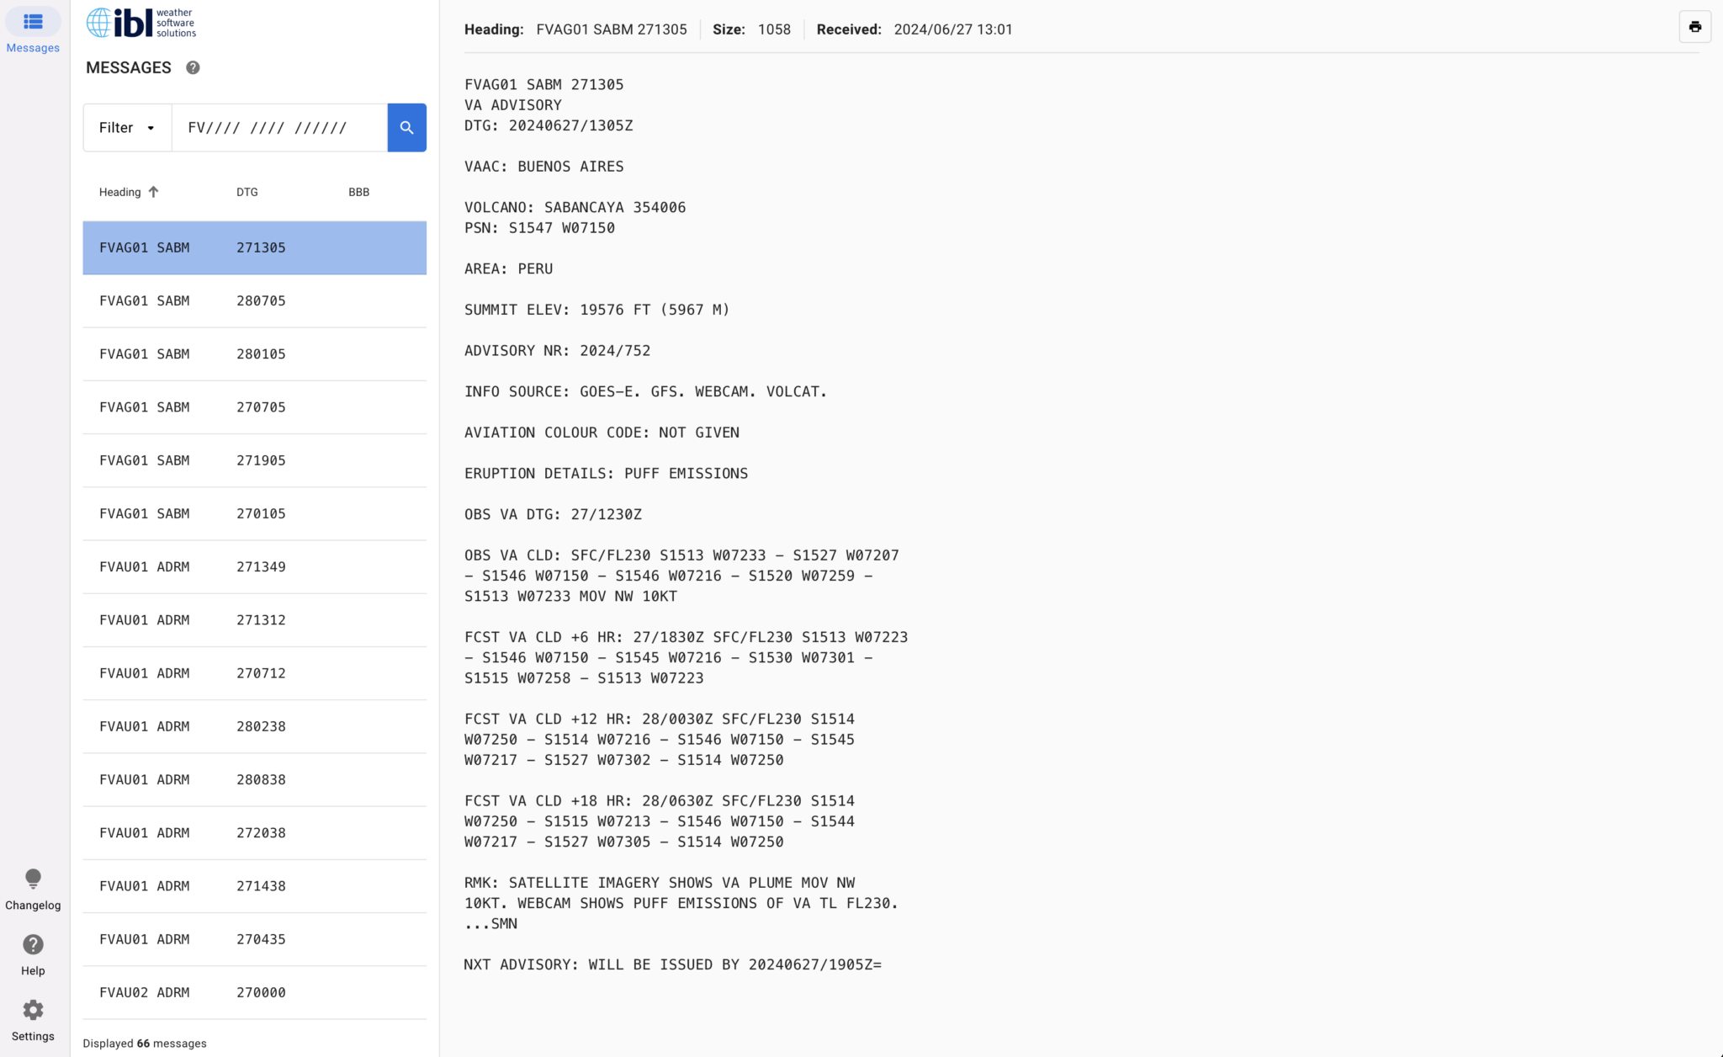Toggle sorting by the BBB column

tap(359, 192)
